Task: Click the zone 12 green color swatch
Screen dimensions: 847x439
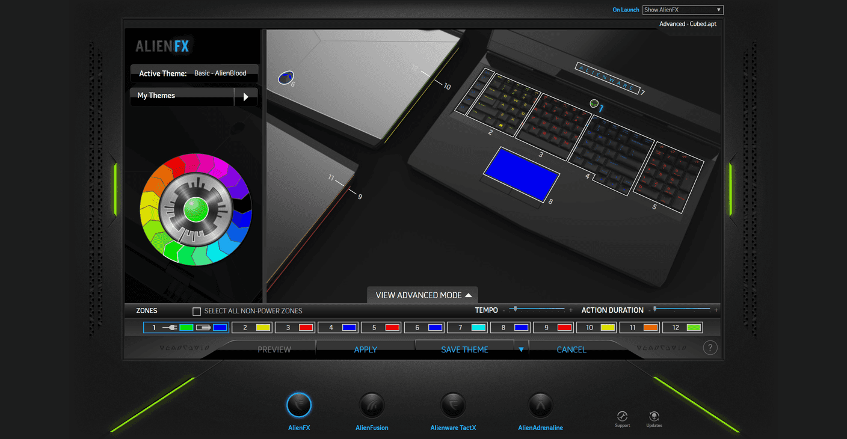Action: pyautogui.click(x=694, y=328)
